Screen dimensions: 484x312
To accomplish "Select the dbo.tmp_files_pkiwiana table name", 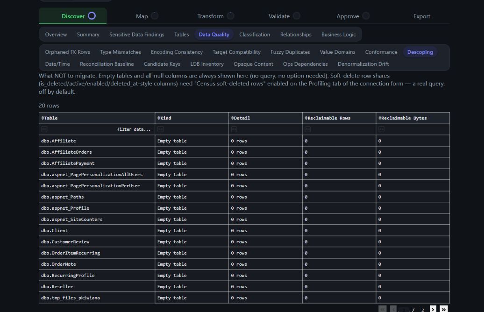I will pos(71,298).
